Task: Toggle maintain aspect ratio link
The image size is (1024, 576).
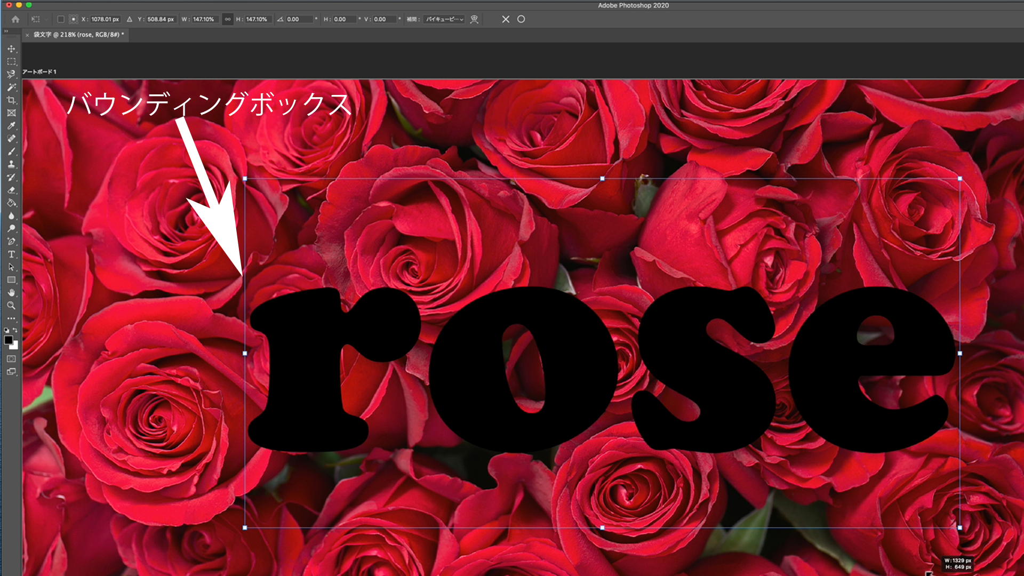Action: 228,19
